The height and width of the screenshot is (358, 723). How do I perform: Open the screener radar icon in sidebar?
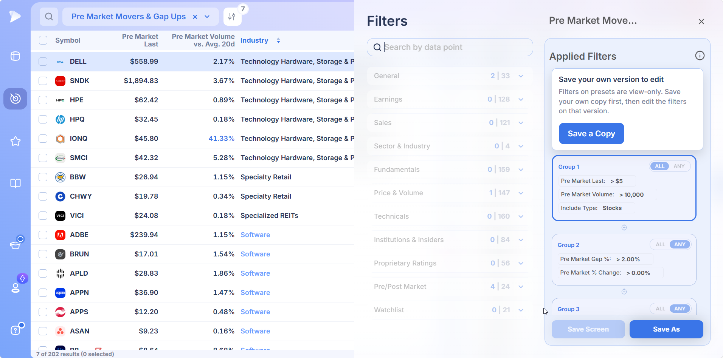coord(15,99)
